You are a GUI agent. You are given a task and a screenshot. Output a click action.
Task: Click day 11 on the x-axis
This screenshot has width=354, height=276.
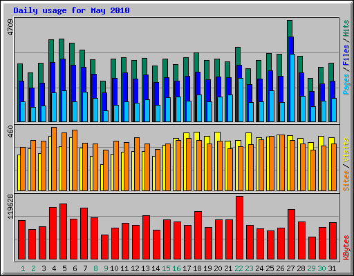tap(124, 268)
